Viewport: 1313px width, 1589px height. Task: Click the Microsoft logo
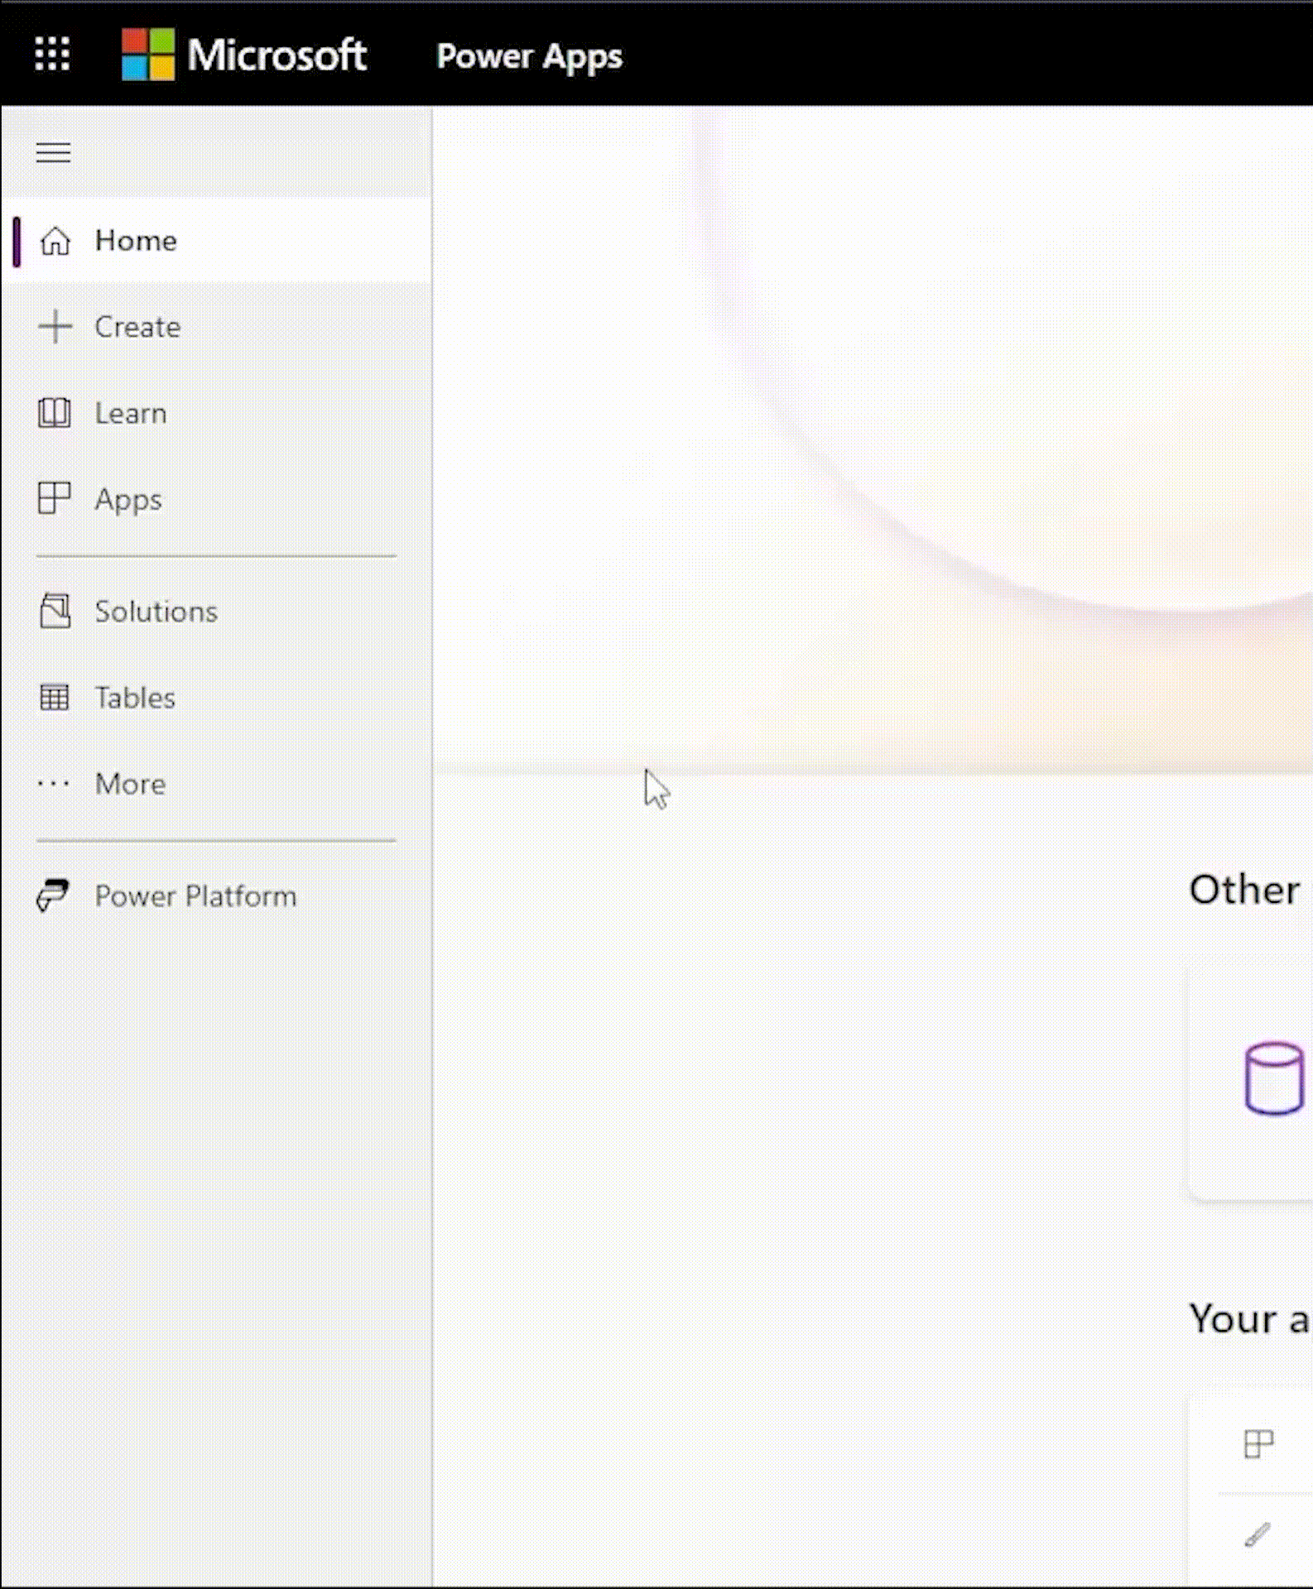tap(148, 55)
